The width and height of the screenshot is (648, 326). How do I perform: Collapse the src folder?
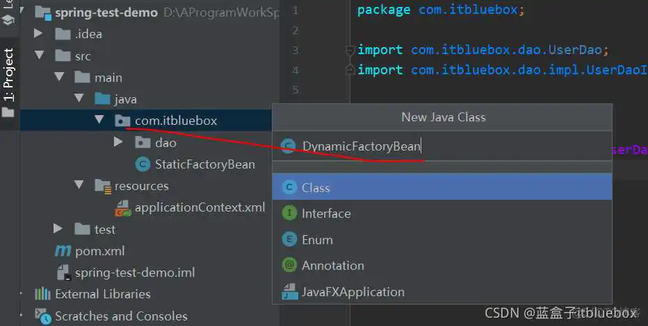pyautogui.click(x=39, y=56)
